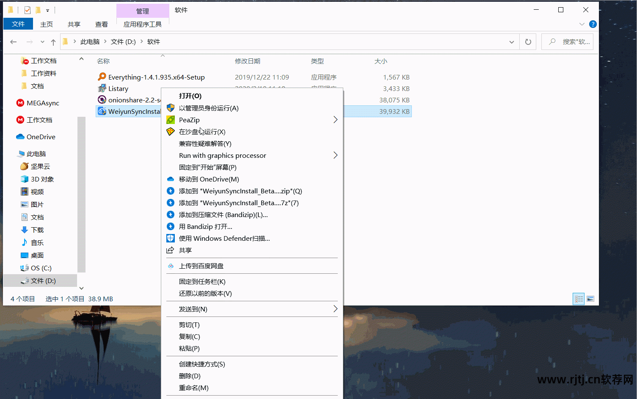Refresh the current folder view
Screen dimensions: 637x399
point(527,41)
